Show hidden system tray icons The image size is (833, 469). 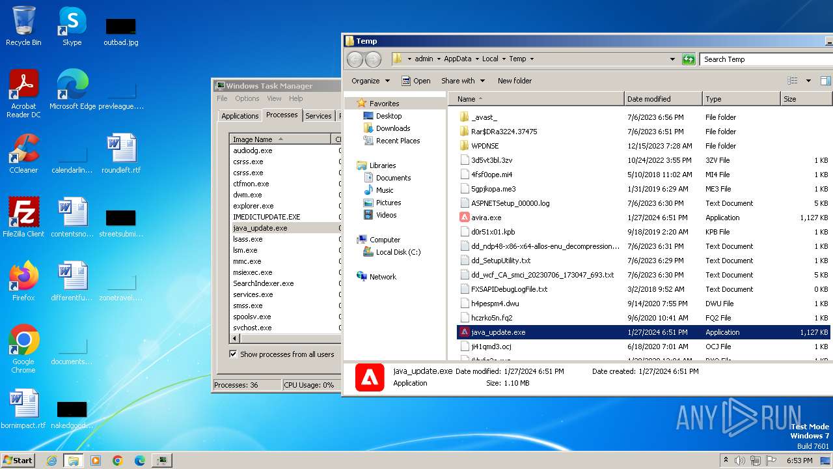tap(726, 461)
